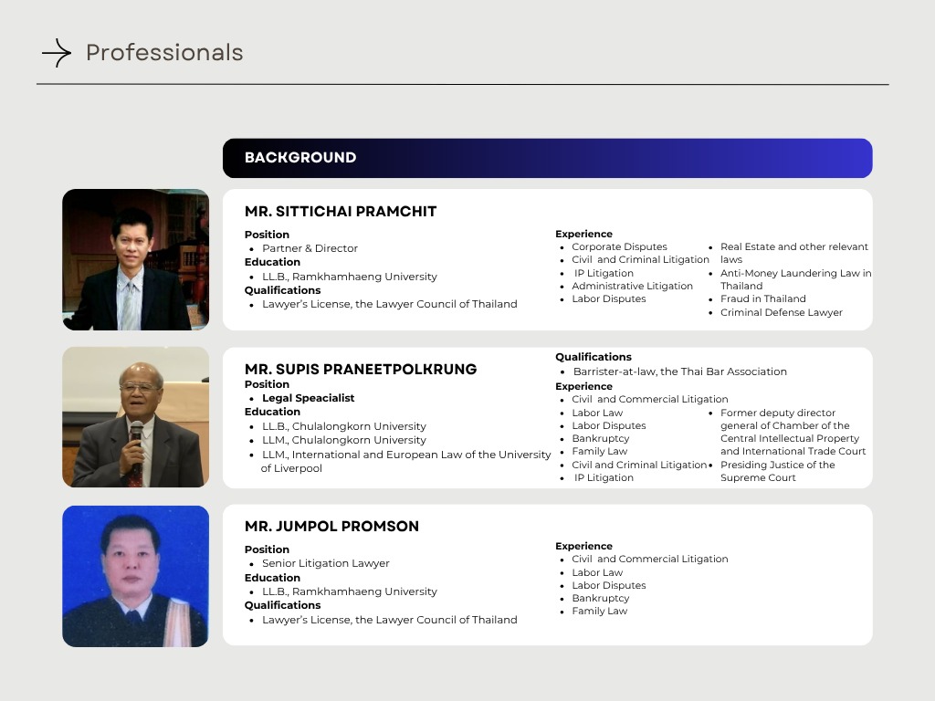Open Mr. Supis Praneetpolkrung's portrait photo
The width and height of the screenshot is (935, 701).
click(x=136, y=417)
